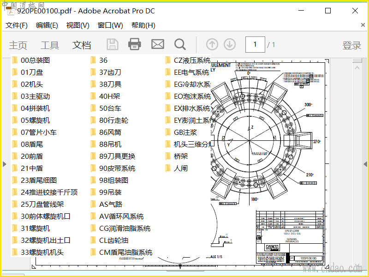Open the 08盾尾 folder icon
The width and height of the screenshot is (369, 277).
point(15,145)
